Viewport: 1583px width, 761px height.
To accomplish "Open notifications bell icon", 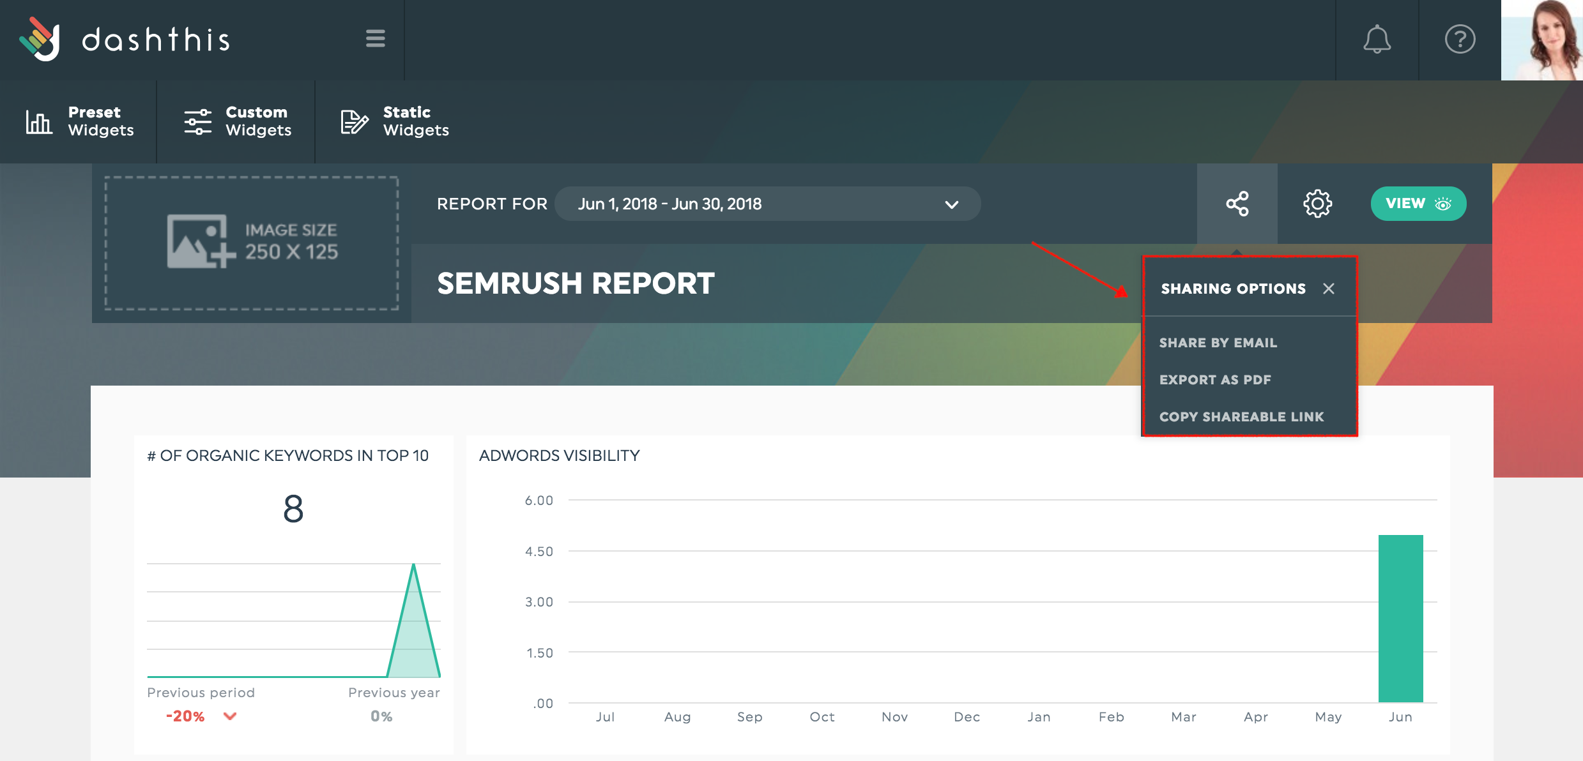I will 1377,40.
